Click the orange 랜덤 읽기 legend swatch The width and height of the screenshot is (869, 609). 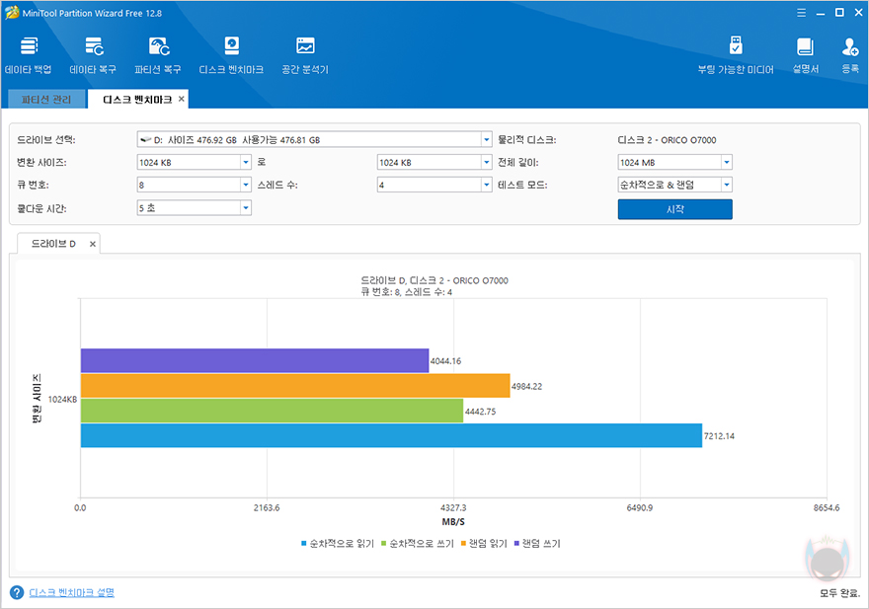point(463,544)
